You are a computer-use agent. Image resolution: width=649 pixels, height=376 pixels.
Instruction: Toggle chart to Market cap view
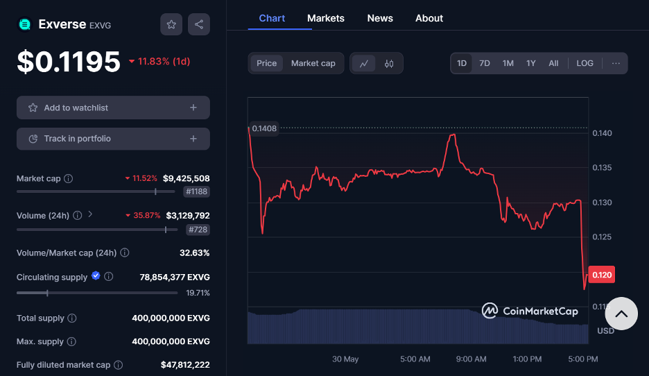pyautogui.click(x=313, y=63)
